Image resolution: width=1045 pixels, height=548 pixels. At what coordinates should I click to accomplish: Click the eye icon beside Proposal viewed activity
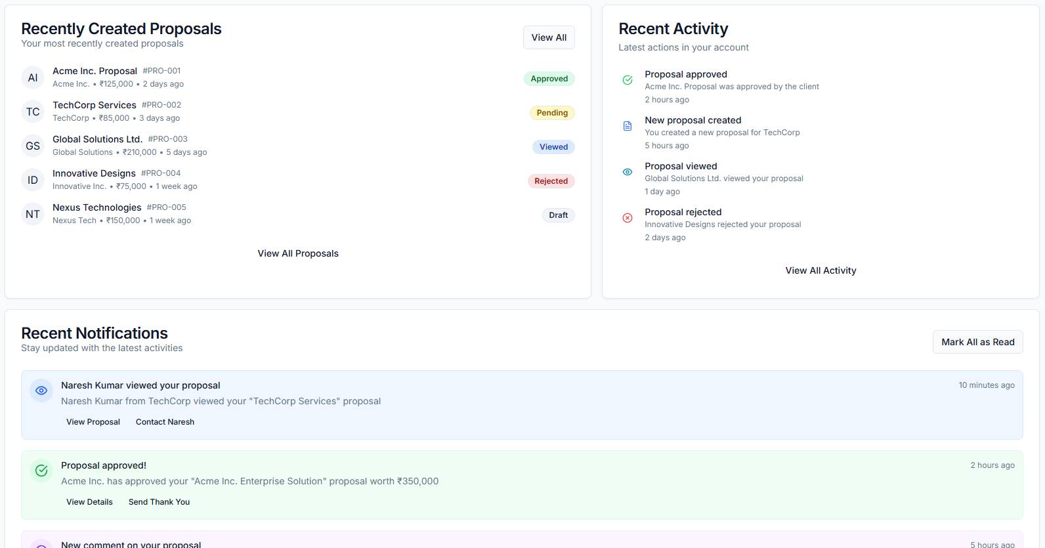(628, 172)
